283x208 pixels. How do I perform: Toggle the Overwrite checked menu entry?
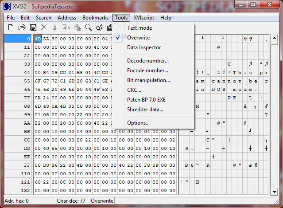tap(153, 38)
